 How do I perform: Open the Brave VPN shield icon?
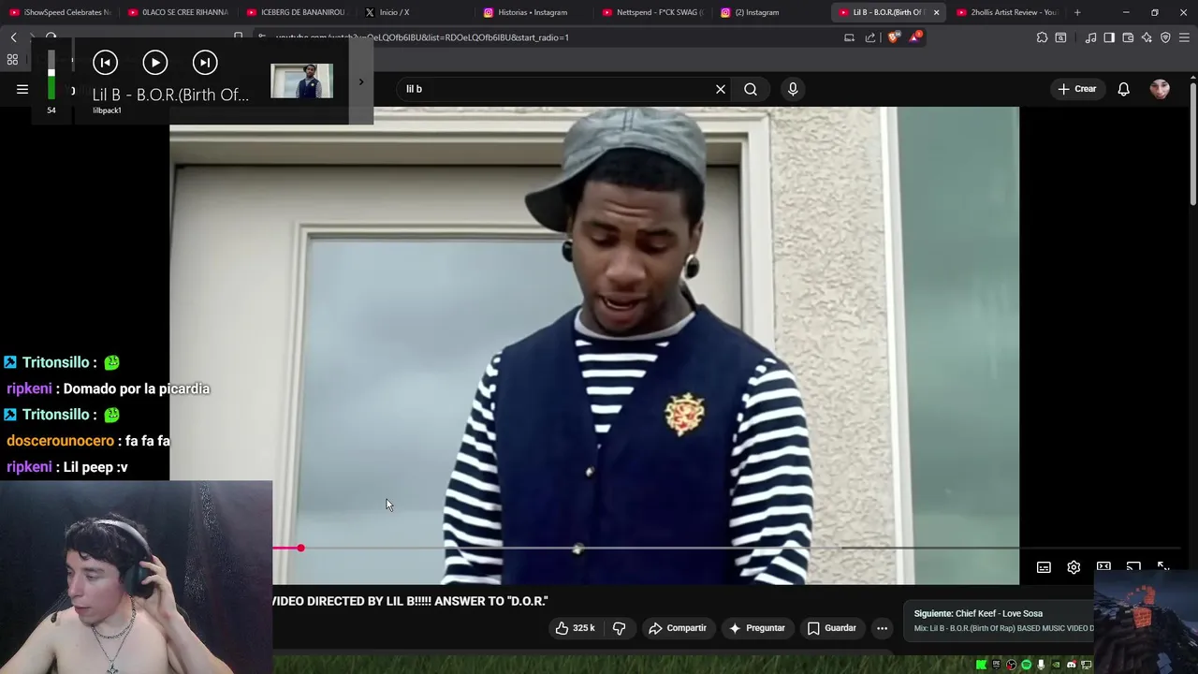(x=1165, y=37)
